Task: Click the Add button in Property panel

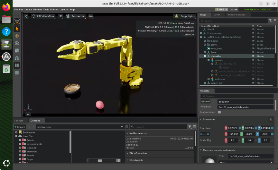Action: pyautogui.click(x=206, y=101)
